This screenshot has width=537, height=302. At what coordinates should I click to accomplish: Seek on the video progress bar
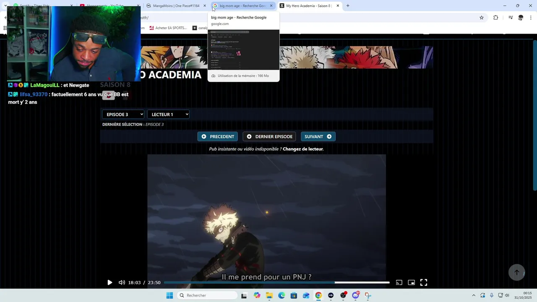click(x=276, y=283)
